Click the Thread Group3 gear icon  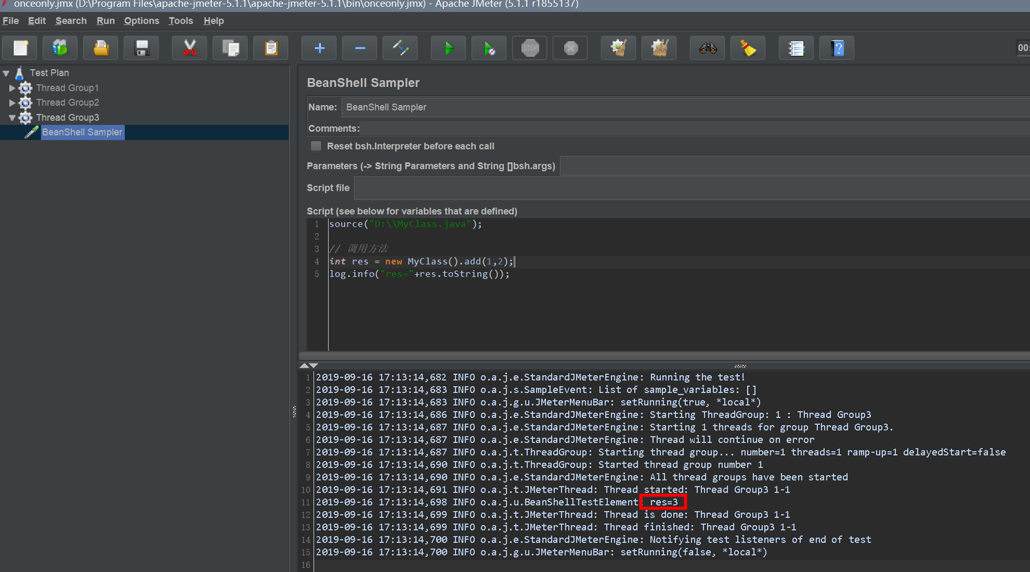pos(26,117)
